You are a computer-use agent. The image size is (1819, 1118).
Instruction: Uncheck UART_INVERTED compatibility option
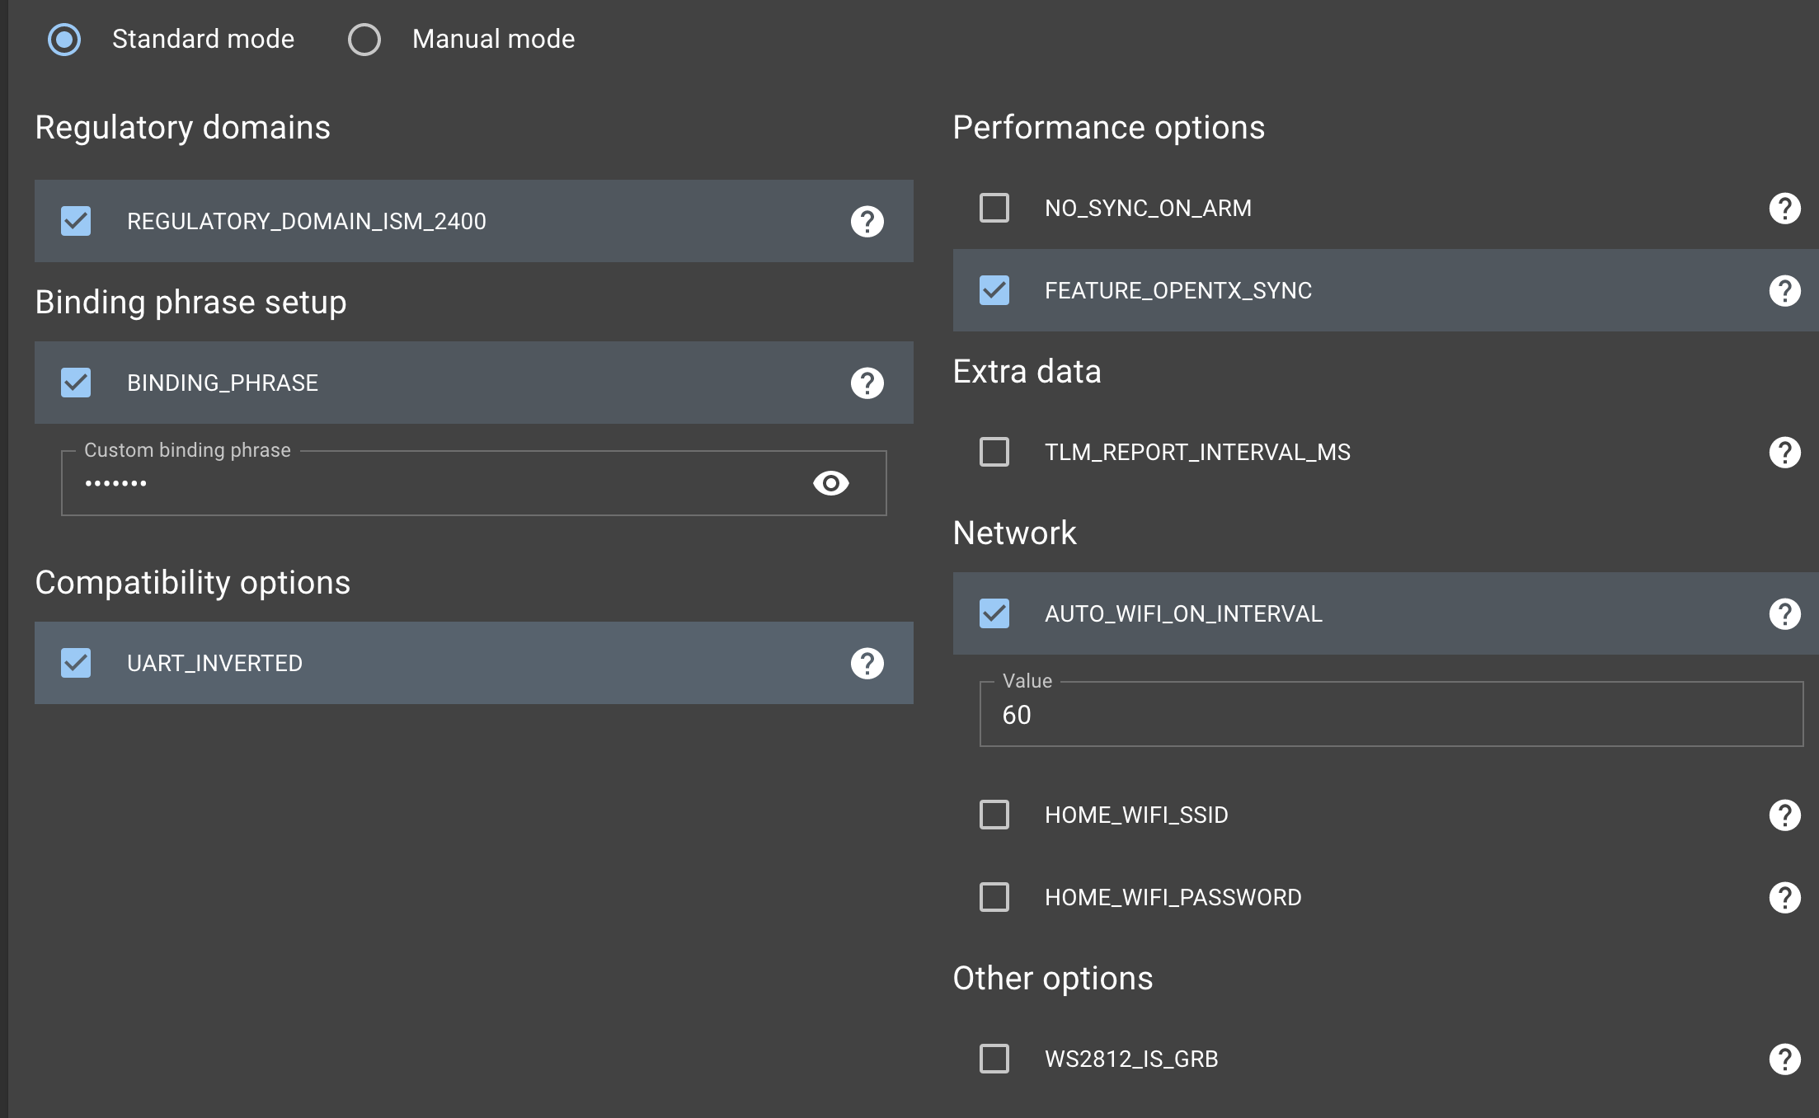tap(75, 662)
